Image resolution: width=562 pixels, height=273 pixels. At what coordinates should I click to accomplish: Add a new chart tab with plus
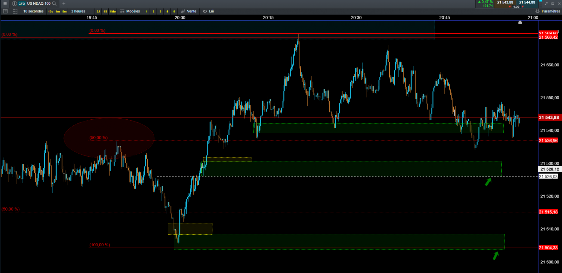click(64, 3)
